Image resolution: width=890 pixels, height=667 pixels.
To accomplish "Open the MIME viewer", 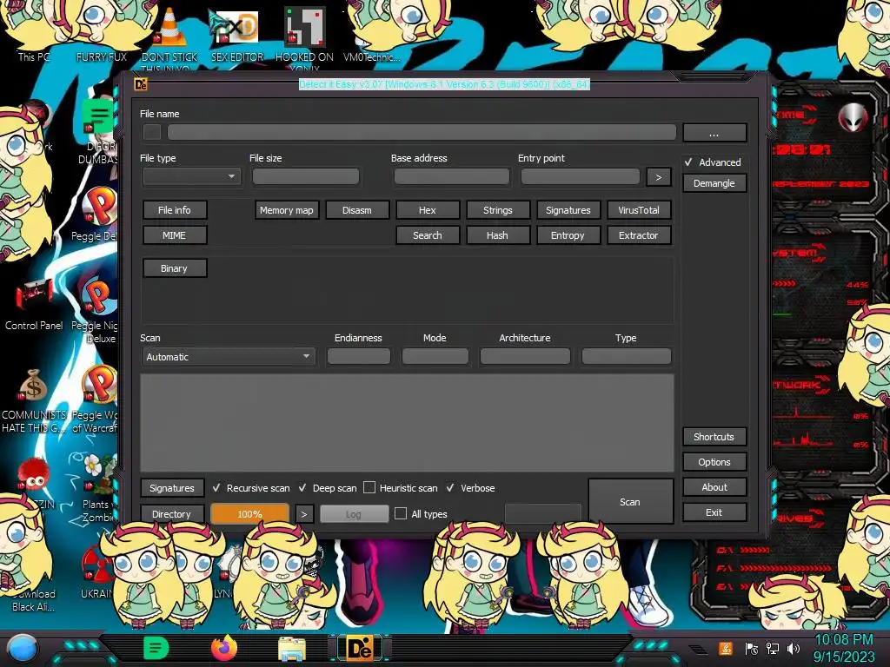I will (174, 234).
